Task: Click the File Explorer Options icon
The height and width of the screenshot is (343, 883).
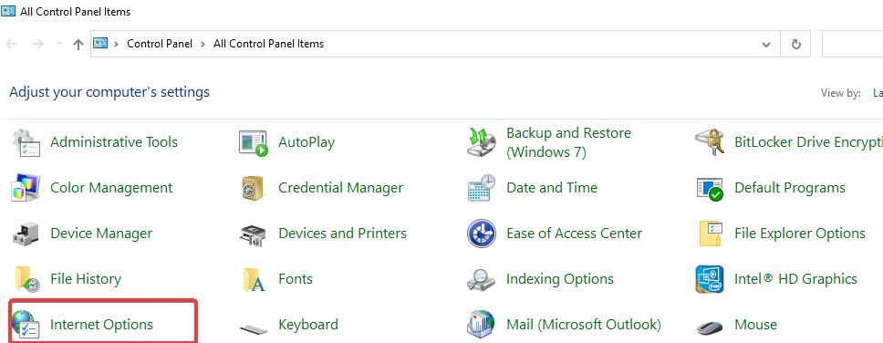Action: click(710, 234)
